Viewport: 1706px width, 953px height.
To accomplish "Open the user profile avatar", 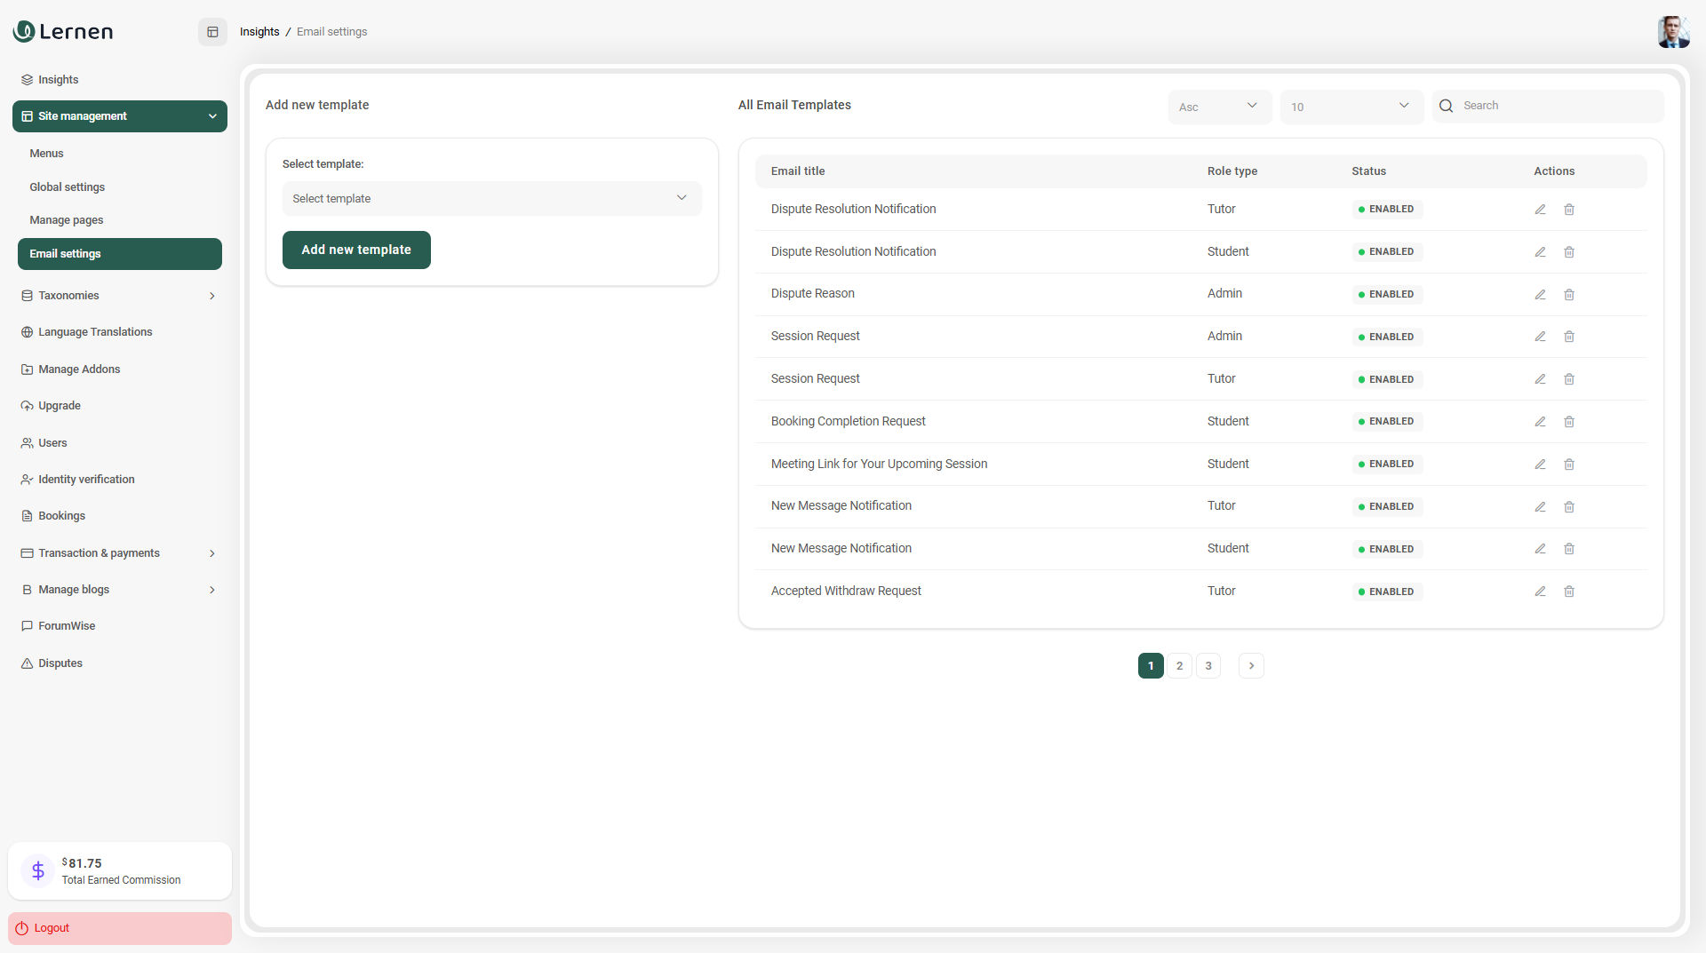I will (x=1672, y=32).
